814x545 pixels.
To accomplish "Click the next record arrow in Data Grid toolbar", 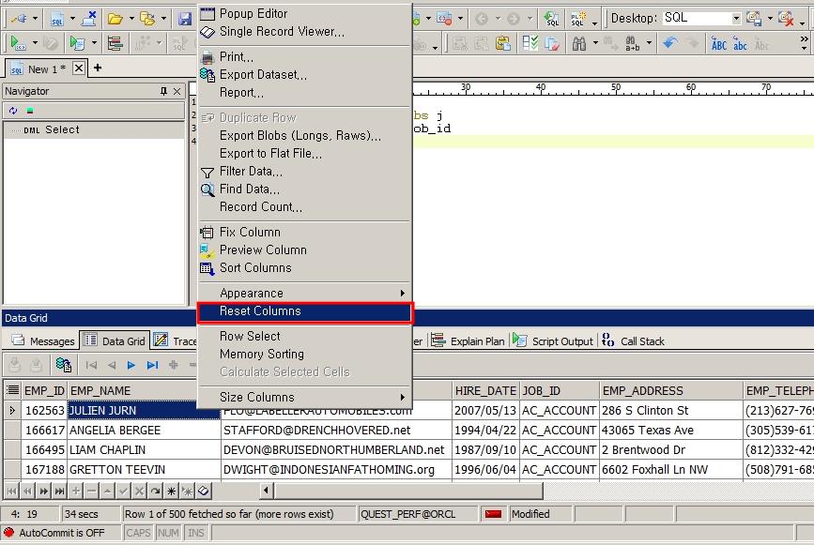I will pyautogui.click(x=131, y=365).
